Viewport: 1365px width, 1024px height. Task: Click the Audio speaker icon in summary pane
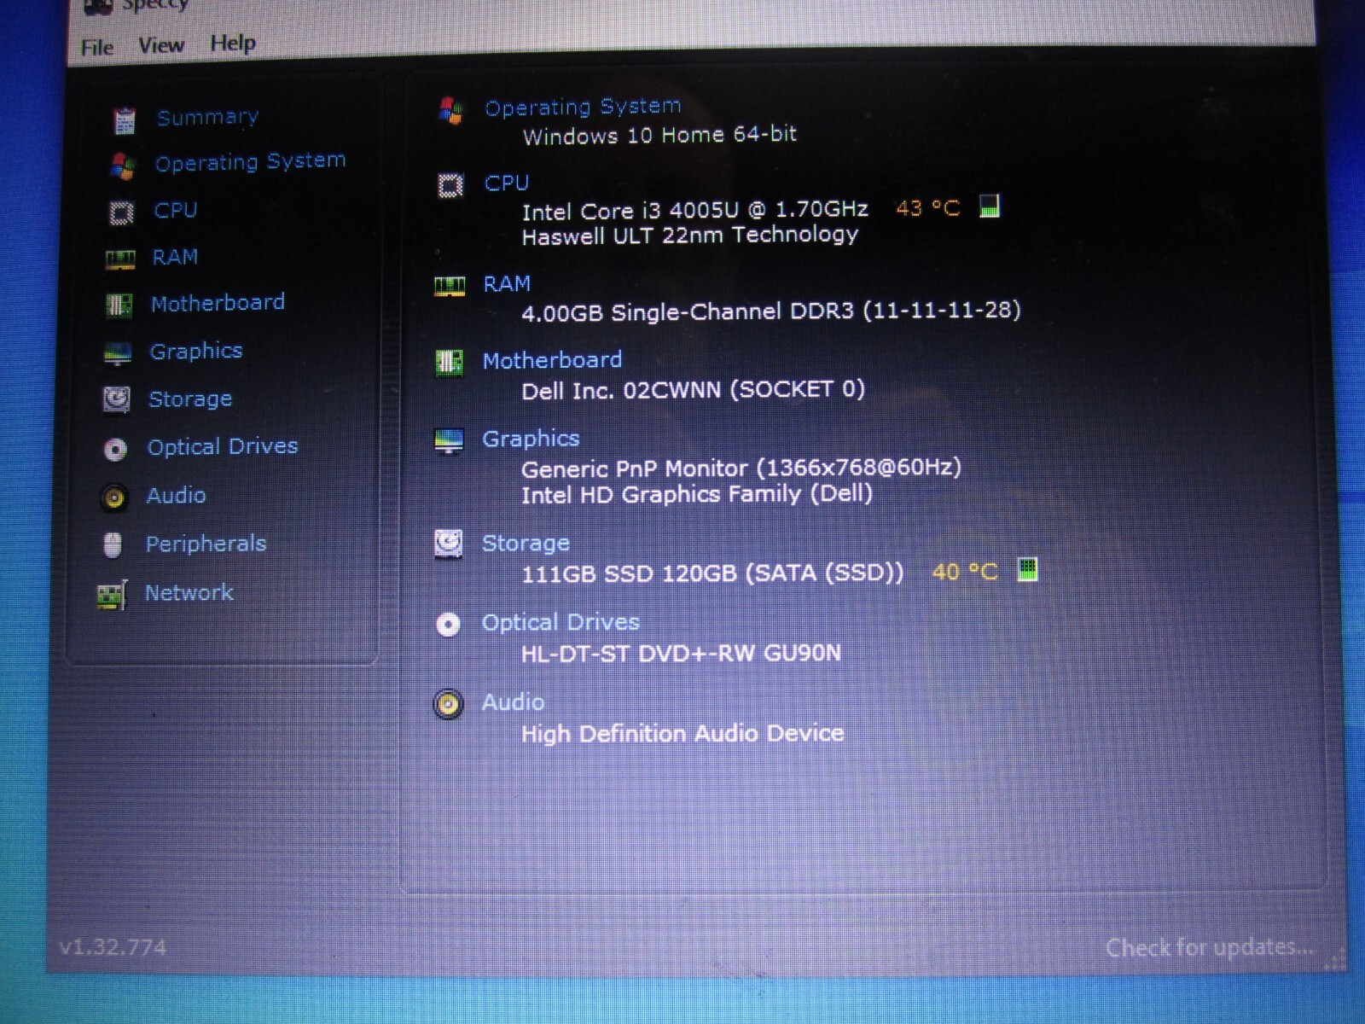tap(448, 704)
